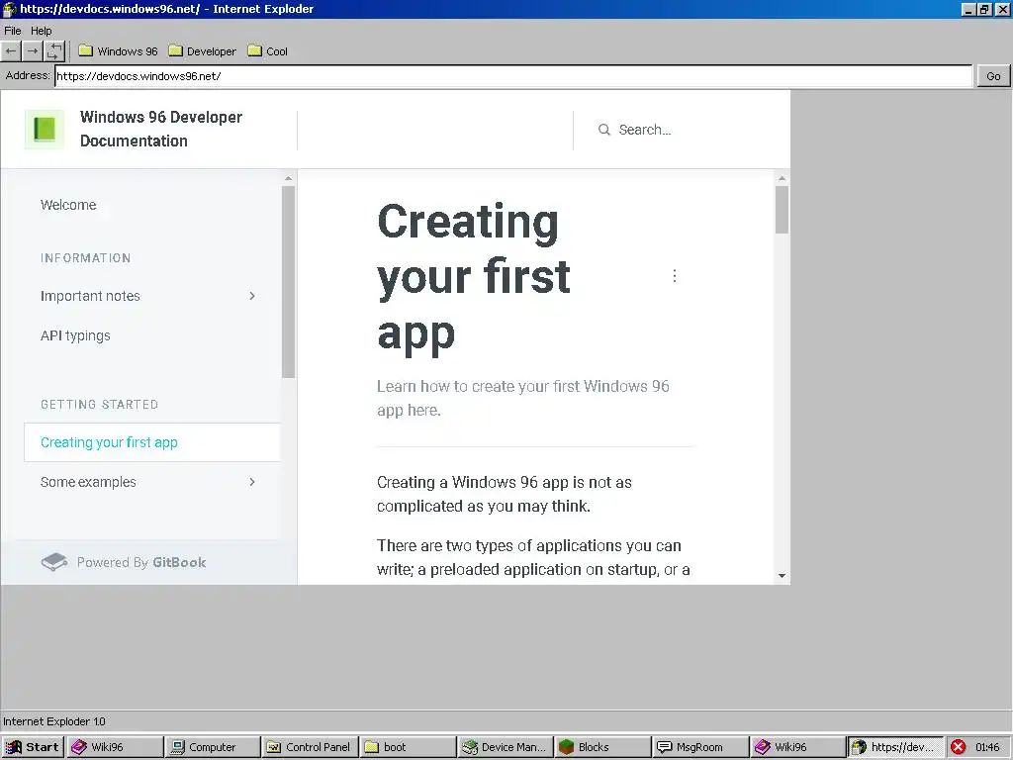Switch to the first Wiki96 taskbar item

pyautogui.click(x=115, y=747)
